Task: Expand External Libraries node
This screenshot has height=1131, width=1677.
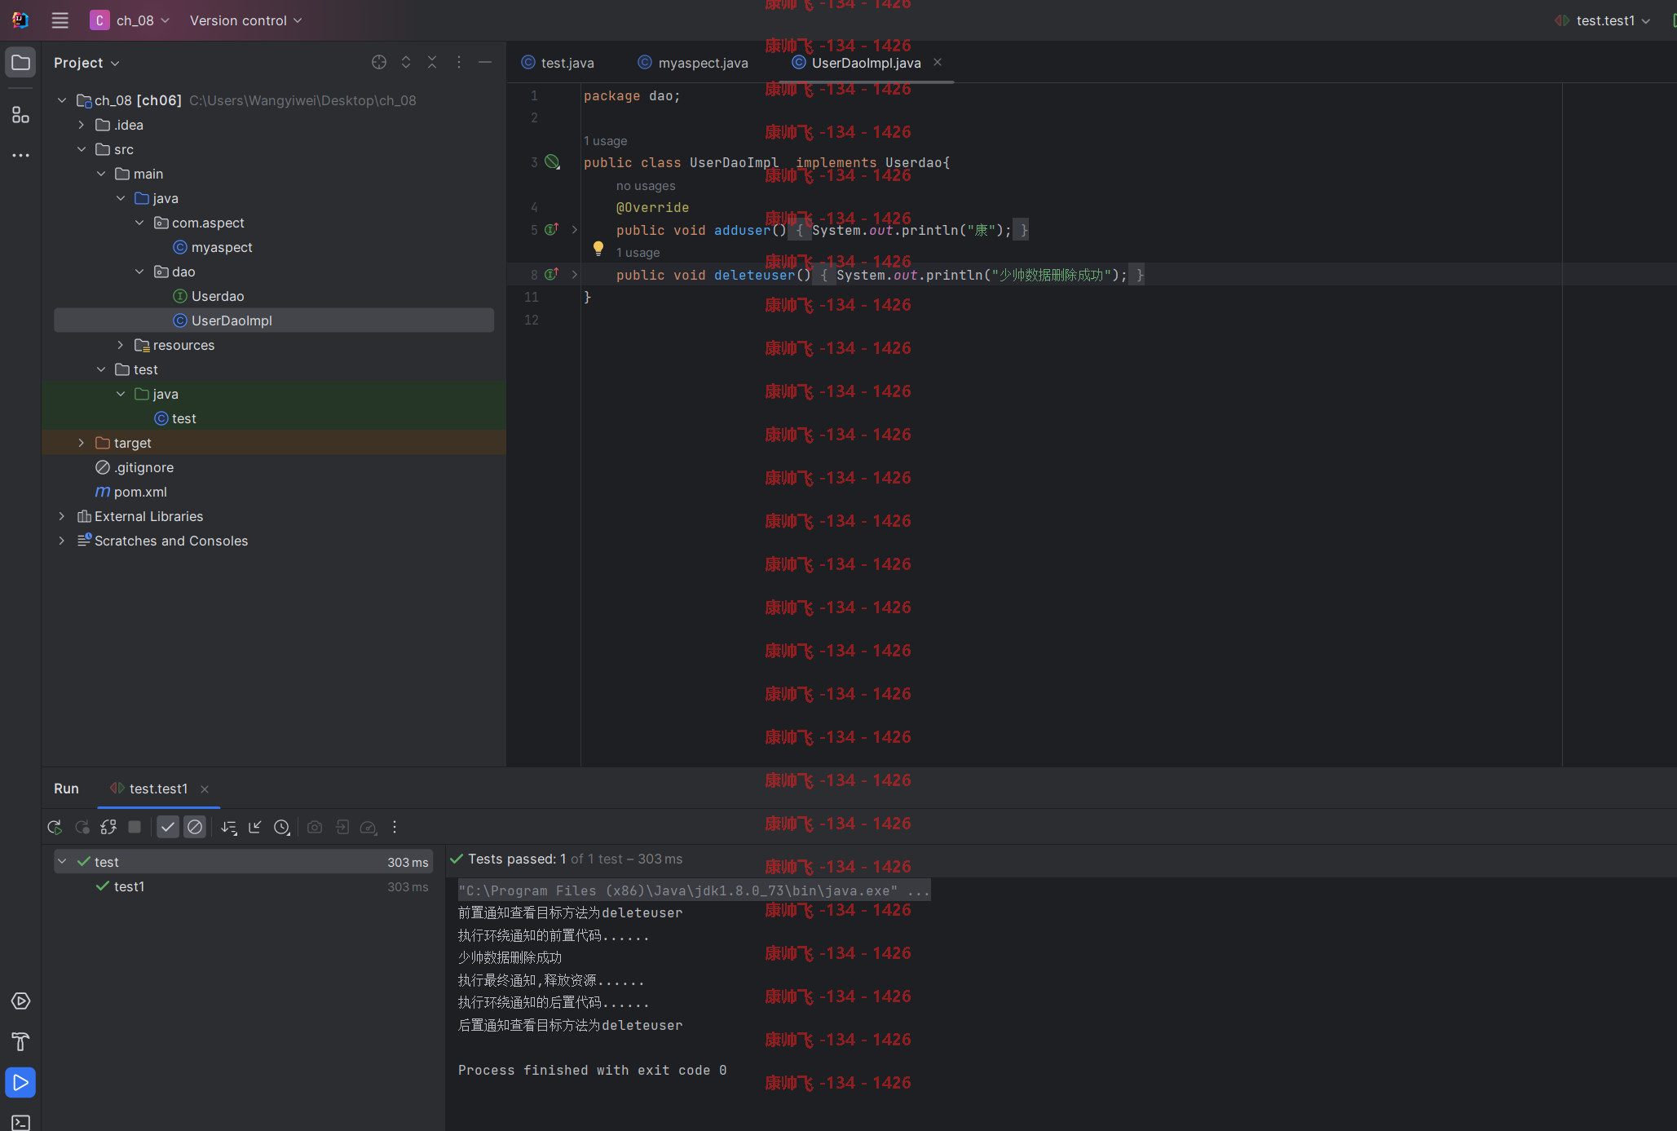Action: (62, 516)
